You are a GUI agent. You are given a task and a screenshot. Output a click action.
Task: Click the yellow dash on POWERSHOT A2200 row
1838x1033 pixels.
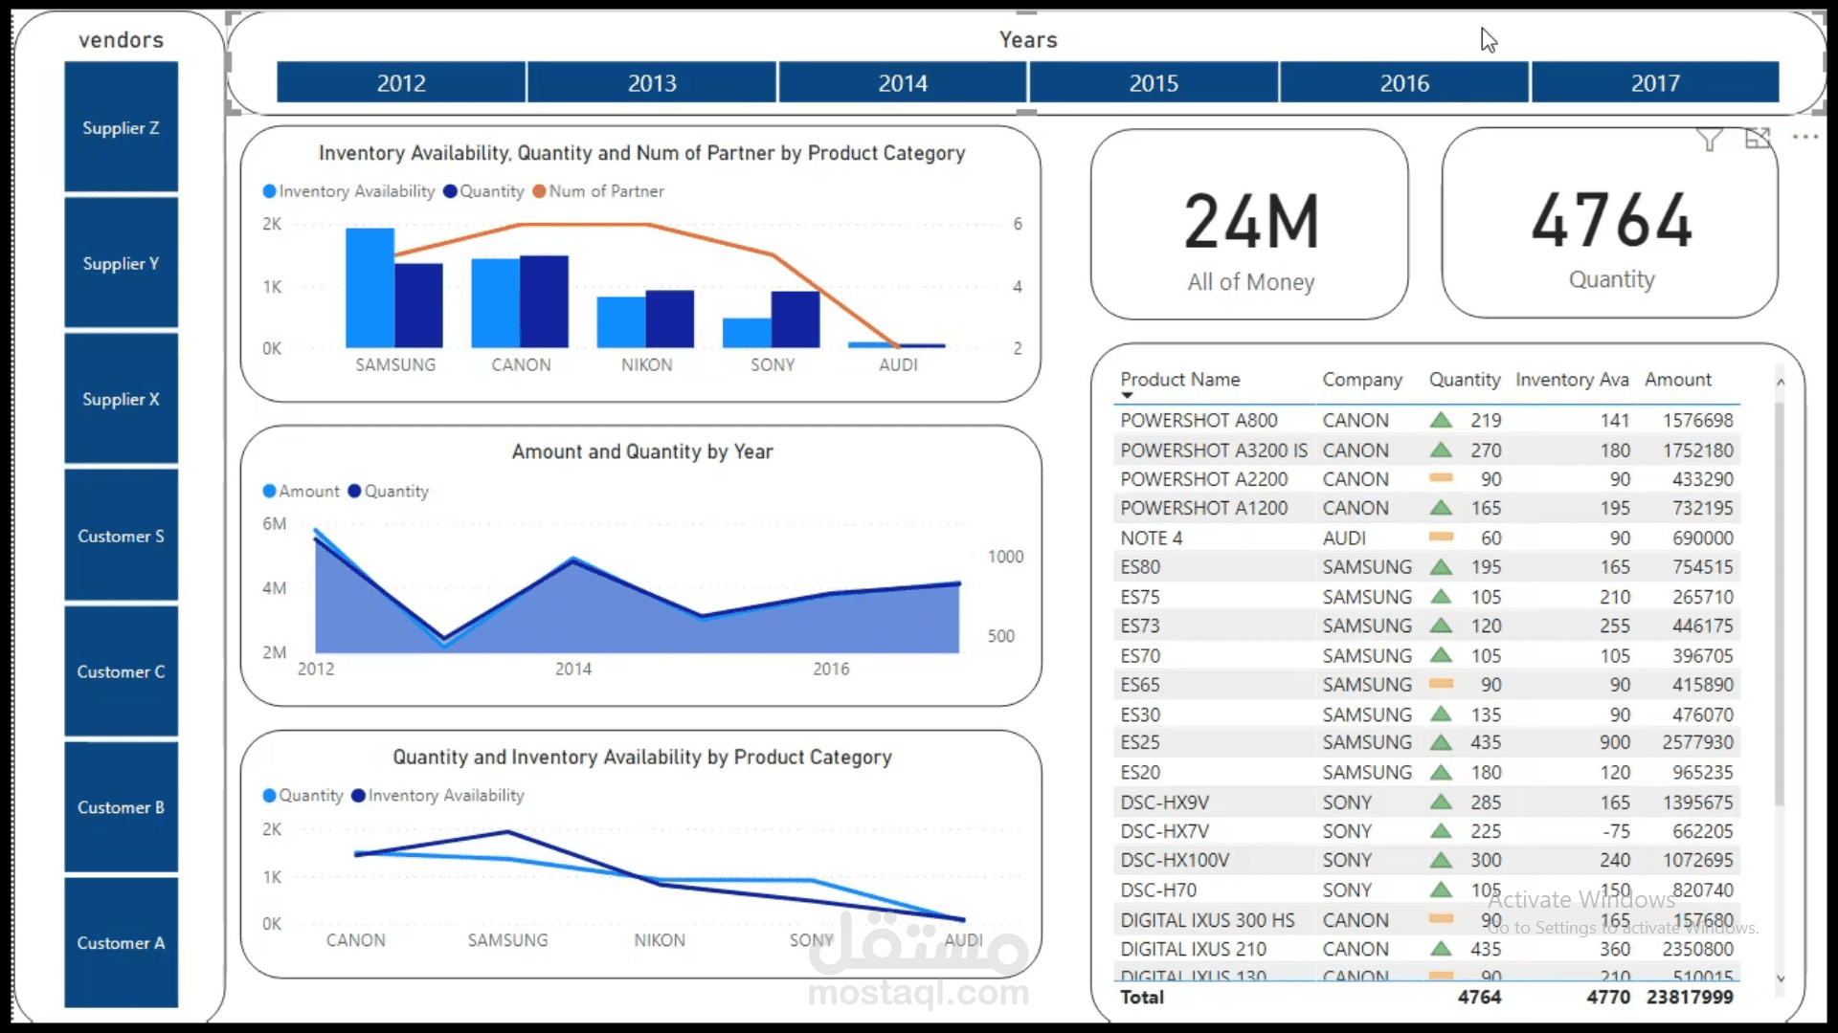coord(1439,479)
